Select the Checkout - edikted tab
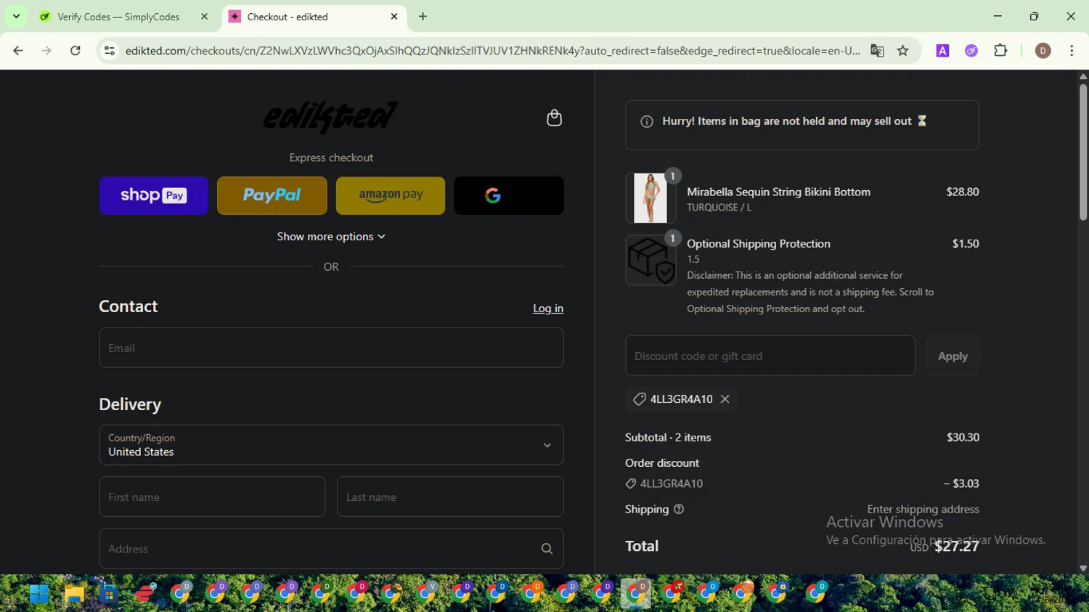 pos(314,17)
